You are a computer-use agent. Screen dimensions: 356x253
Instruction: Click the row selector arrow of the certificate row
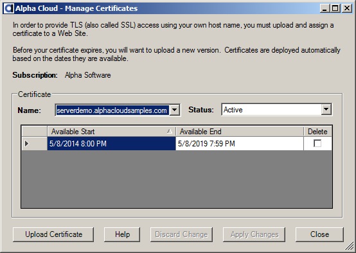click(x=27, y=143)
